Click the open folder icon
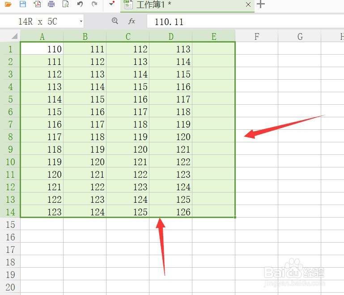Viewport: 344px width, 295px height. click(8, 4)
